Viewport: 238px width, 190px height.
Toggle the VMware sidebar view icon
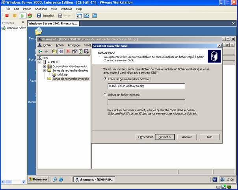(x=79, y=16)
